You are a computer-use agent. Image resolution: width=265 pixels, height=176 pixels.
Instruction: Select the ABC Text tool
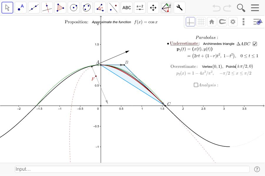tap(127, 8)
